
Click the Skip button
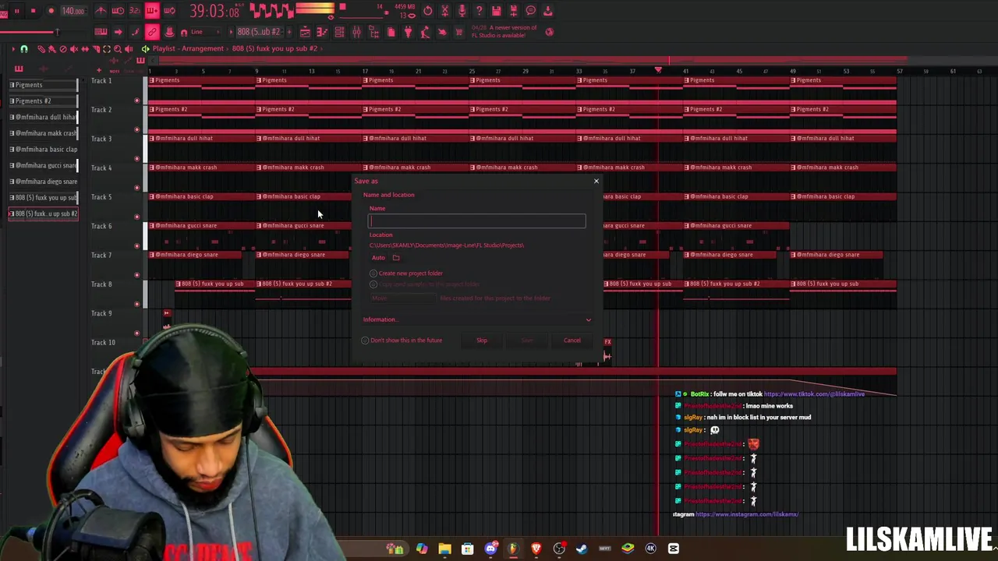[482, 340]
